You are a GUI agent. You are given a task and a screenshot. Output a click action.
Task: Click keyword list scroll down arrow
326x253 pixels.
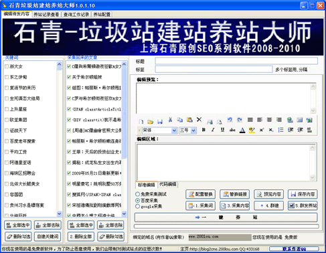pyautogui.click(x=59, y=214)
